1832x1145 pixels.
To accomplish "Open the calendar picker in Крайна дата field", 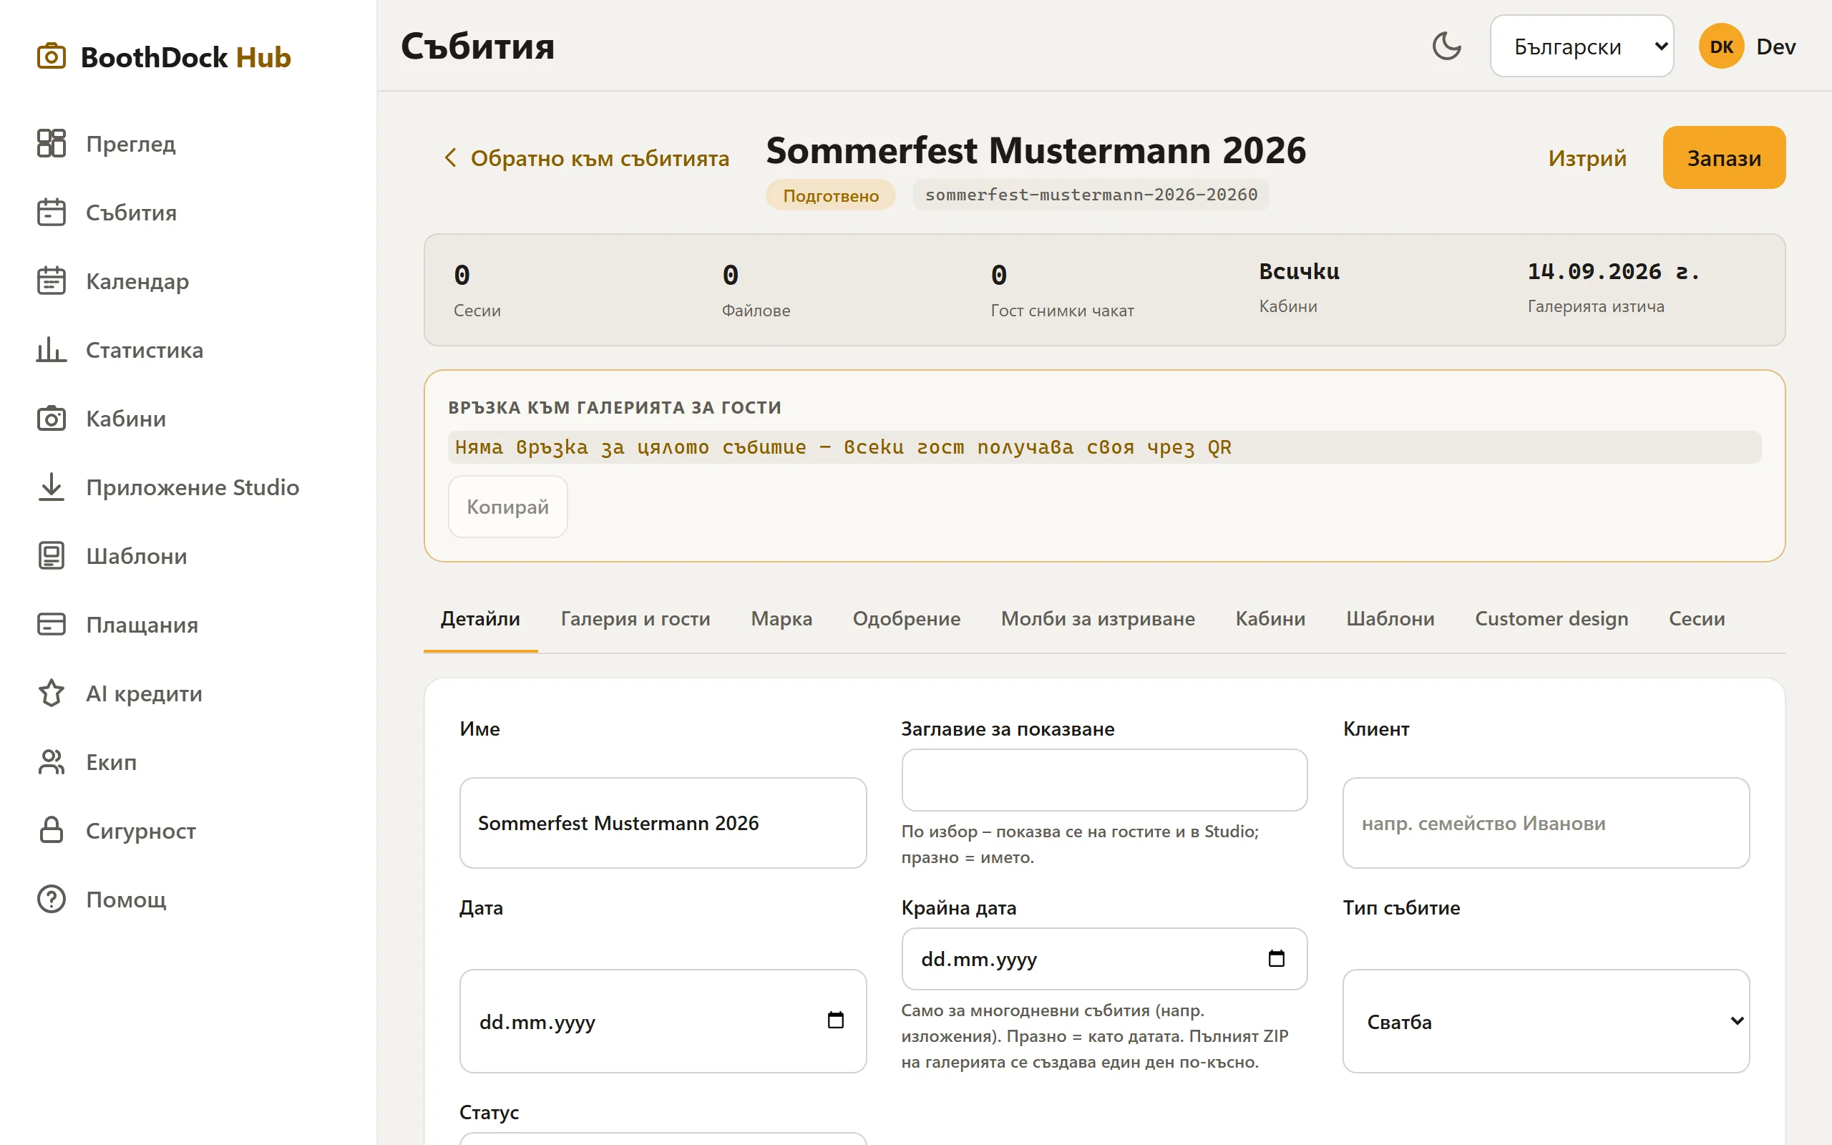I will (x=1277, y=959).
